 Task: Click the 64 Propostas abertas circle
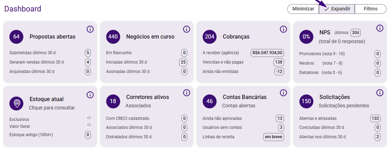coord(16,36)
